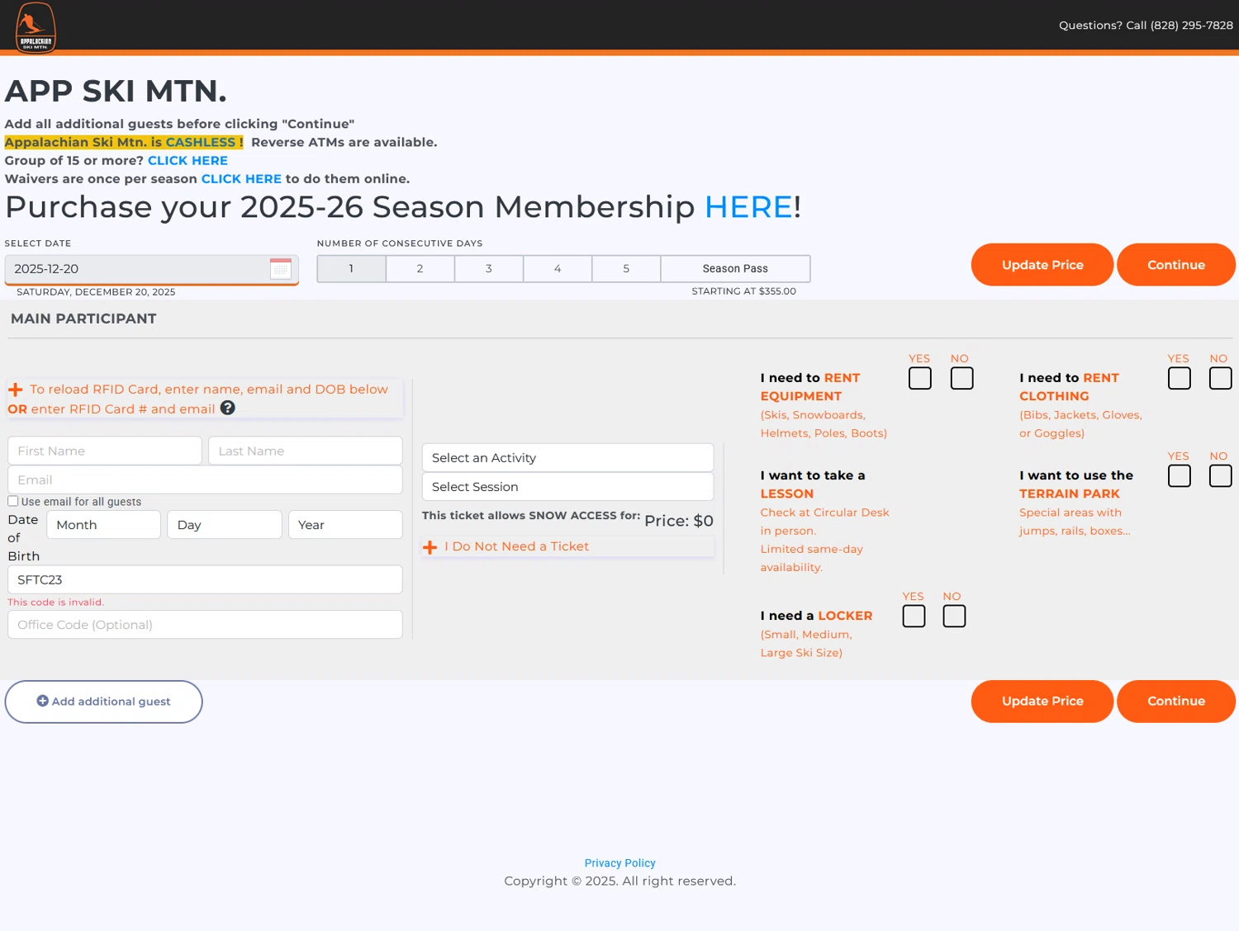Check NO for terrain park

point(1220,475)
